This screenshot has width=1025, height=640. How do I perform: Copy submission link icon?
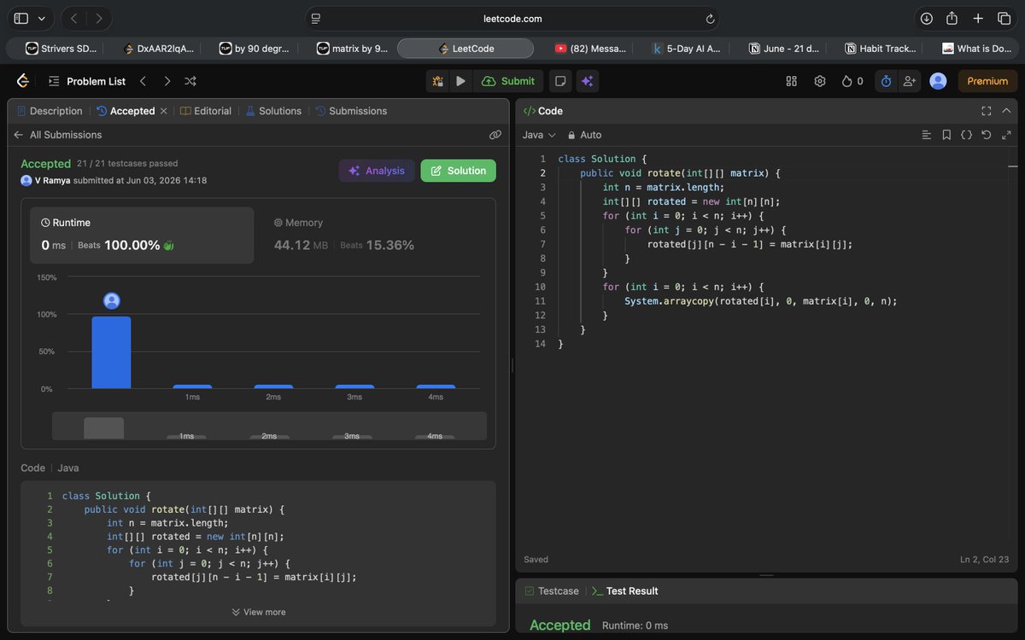tap(495, 135)
